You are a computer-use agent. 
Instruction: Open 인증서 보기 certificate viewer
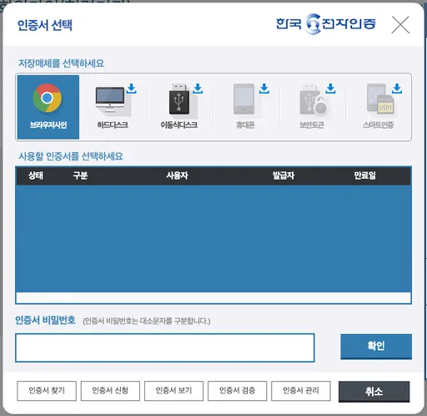pyautogui.click(x=173, y=391)
